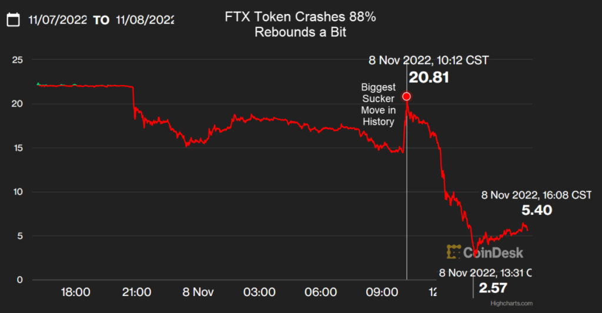Click the Biggest Sucker Move in History annotation
The image size is (602, 313).
point(378,105)
